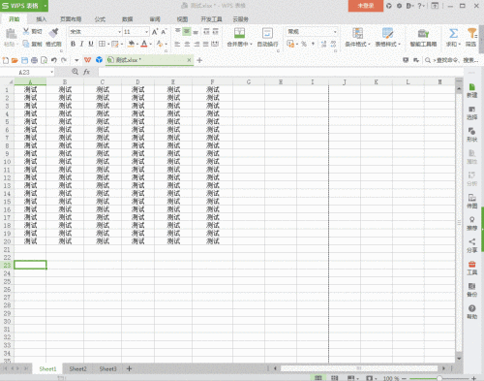Switch to the Data (数据) tab

[x=128, y=19]
